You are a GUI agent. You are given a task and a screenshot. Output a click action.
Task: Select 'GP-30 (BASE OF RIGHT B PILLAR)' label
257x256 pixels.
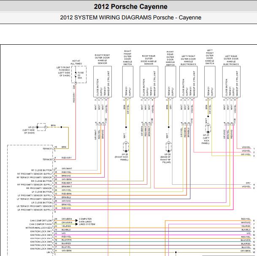tap(166, 158)
